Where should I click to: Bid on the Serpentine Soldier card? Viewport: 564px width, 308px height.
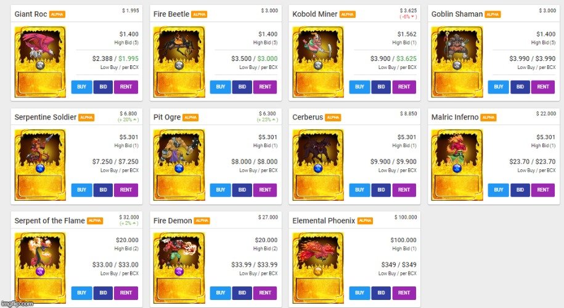[103, 190]
